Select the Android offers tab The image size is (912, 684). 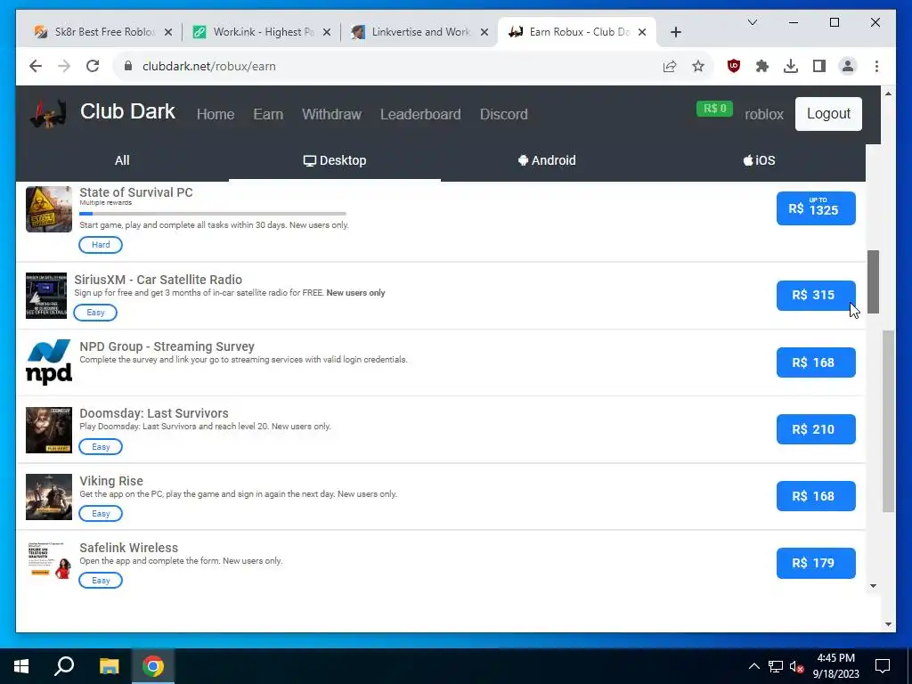pyautogui.click(x=547, y=160)
